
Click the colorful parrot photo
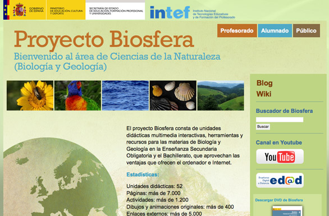(x=77, y=95)
